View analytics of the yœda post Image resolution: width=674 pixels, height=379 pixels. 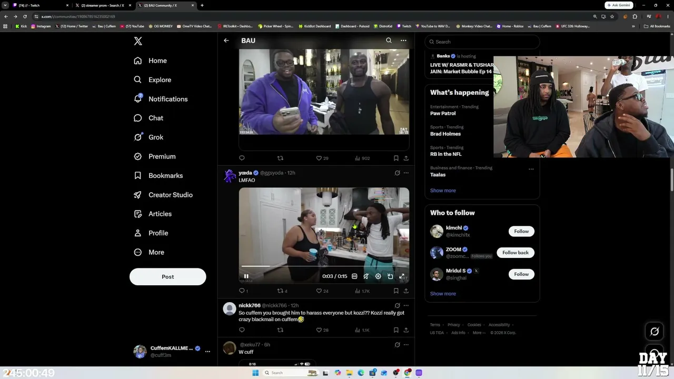362,291
